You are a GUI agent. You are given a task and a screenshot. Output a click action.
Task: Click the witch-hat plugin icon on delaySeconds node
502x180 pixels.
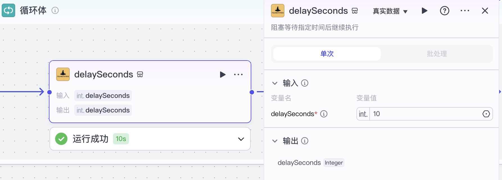coord(63,74)
